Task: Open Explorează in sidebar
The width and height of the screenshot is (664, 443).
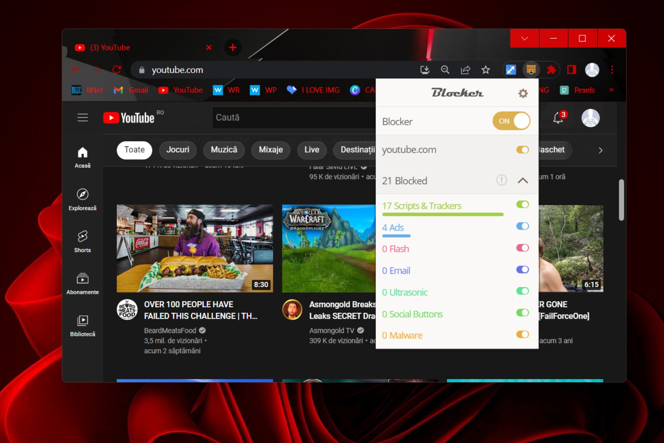Action: pyautogui.click(x=82, y=200)
